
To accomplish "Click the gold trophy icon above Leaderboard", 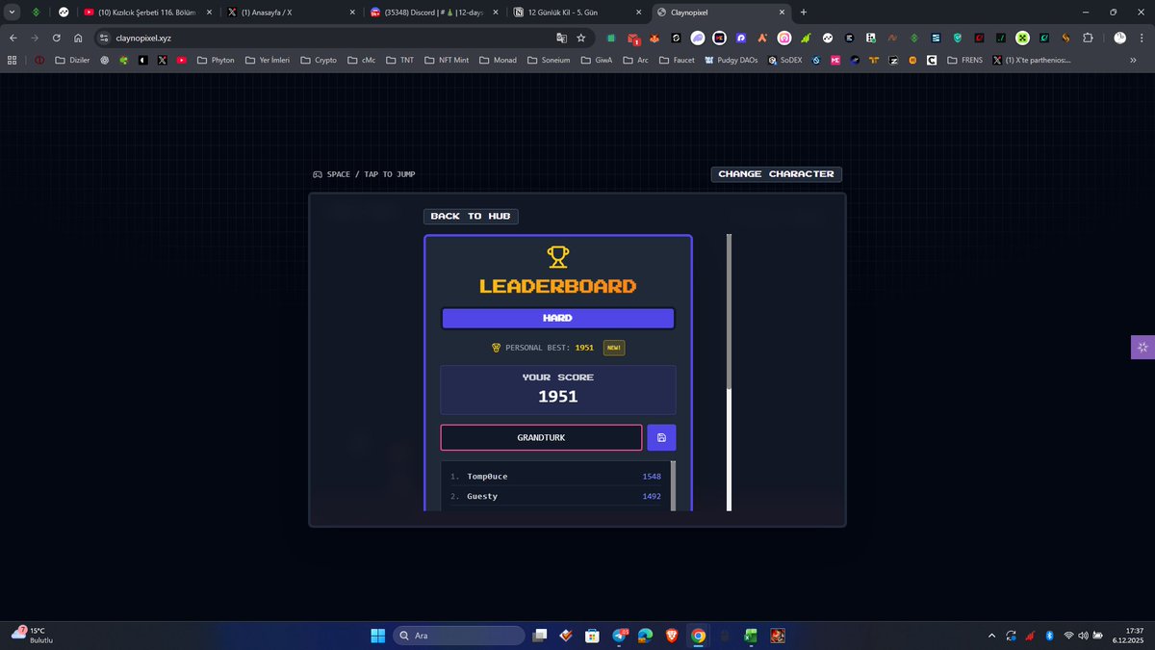I will click(558, 257).
